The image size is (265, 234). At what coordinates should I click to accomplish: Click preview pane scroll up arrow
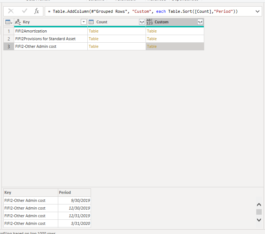point(259,205)
